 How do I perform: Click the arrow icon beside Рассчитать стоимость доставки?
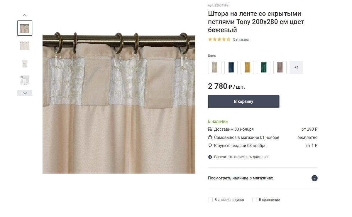[x=210, y=157]
